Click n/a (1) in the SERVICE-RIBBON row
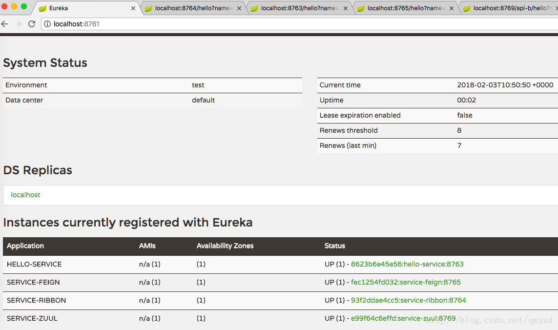The height and width of the screenshot is (330, 558). click(149, 300)
